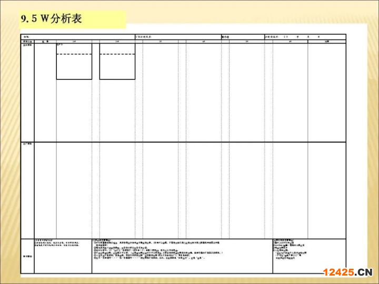
Task: Click the leftmost column header in second row
Action: pos(27,41)
